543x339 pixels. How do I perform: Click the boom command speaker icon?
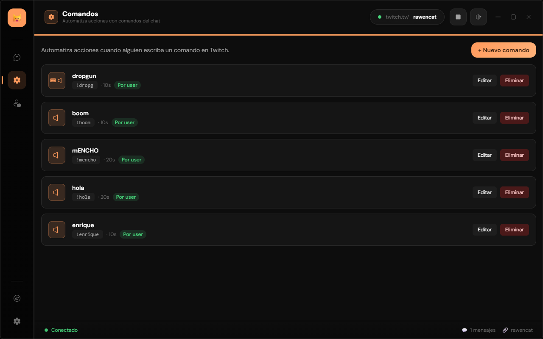(57, 118)
